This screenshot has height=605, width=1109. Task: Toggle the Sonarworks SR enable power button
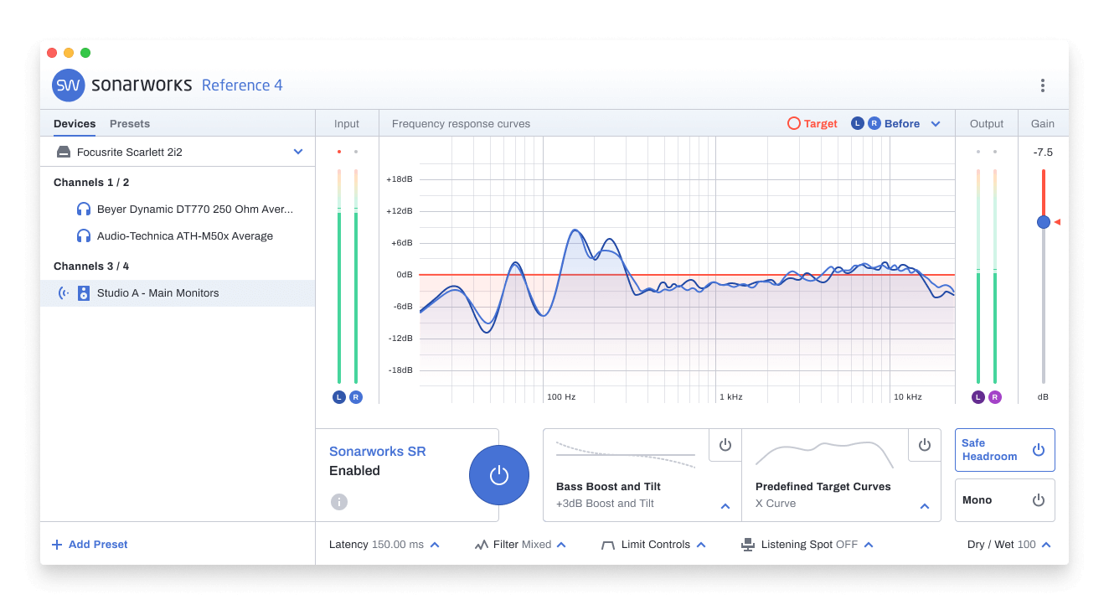(499, 475)
